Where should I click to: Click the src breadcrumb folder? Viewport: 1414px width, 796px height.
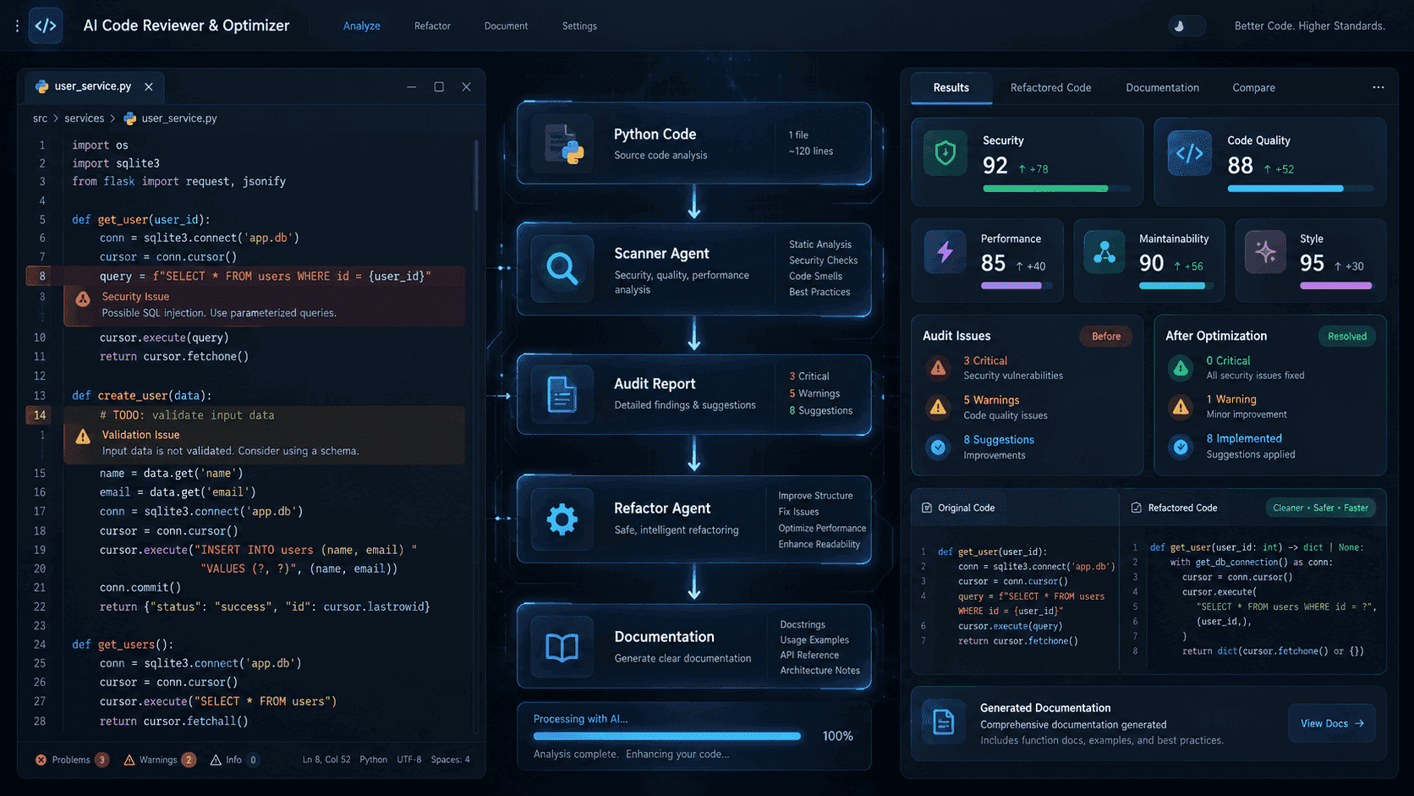click(41, 118)
